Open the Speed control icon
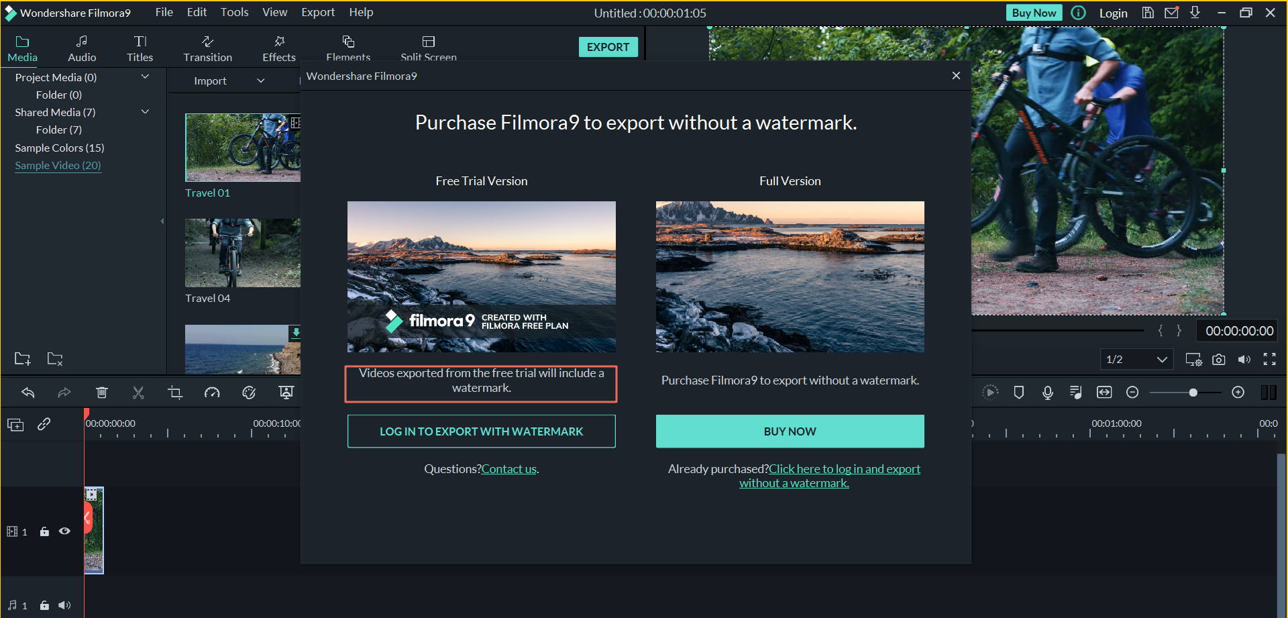The height and width of the screenshot is (618, 1288). pyautogui.click(x=212, y=393)
